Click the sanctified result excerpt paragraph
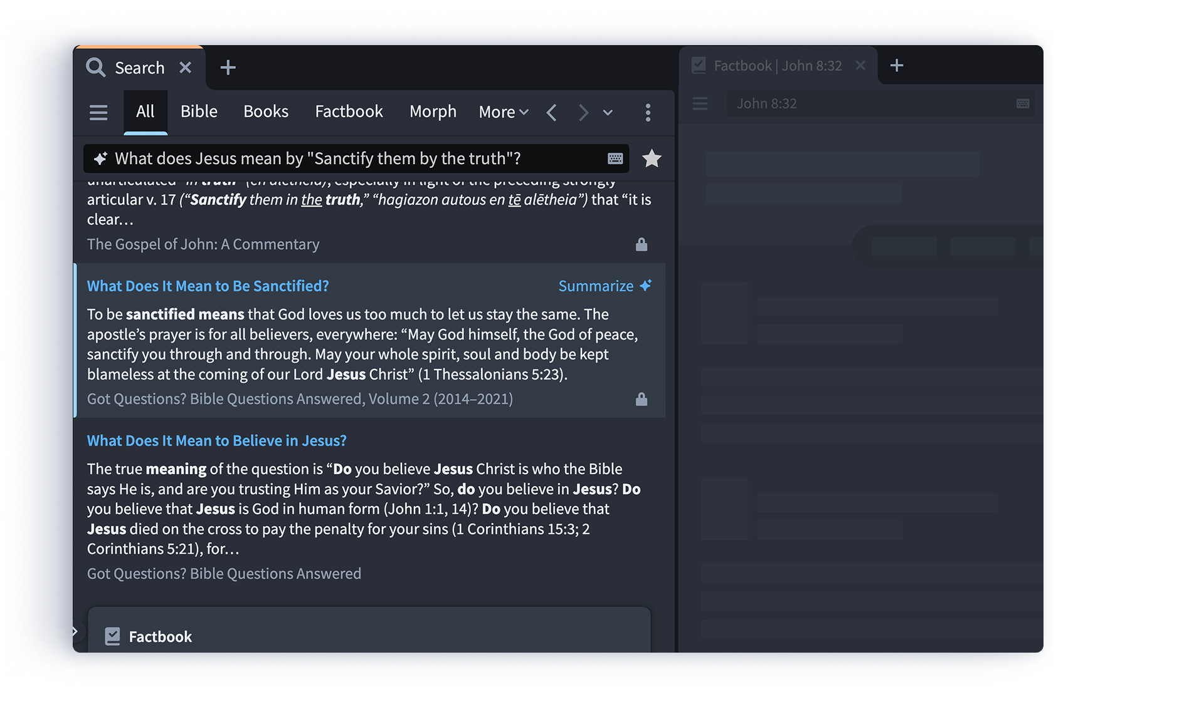Viewport: 1189px width, 704px height. [364, 344]
